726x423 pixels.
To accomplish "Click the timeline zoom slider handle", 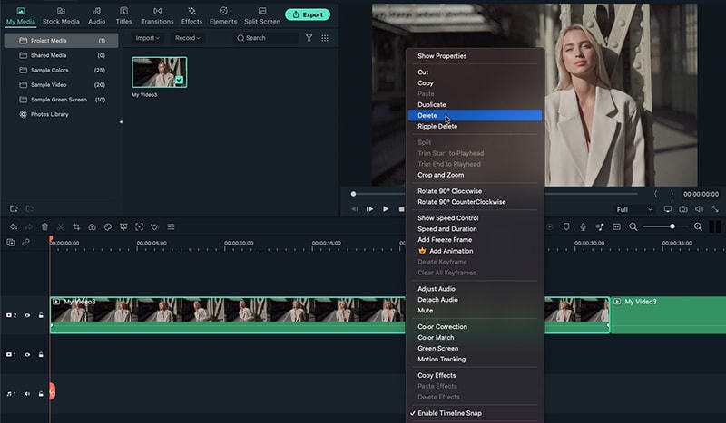I will point(672,226).
